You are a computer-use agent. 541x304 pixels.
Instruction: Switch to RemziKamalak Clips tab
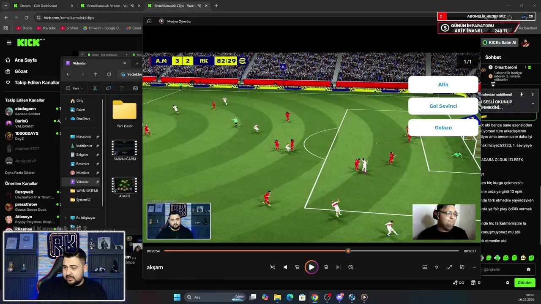point(178,6)
